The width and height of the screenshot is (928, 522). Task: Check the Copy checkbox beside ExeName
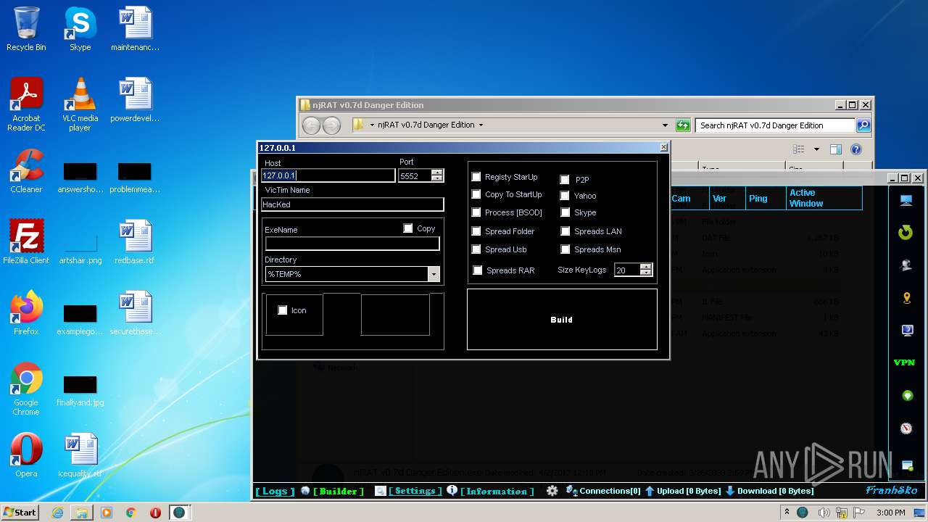pyautogui.click(x=408, y=228)
